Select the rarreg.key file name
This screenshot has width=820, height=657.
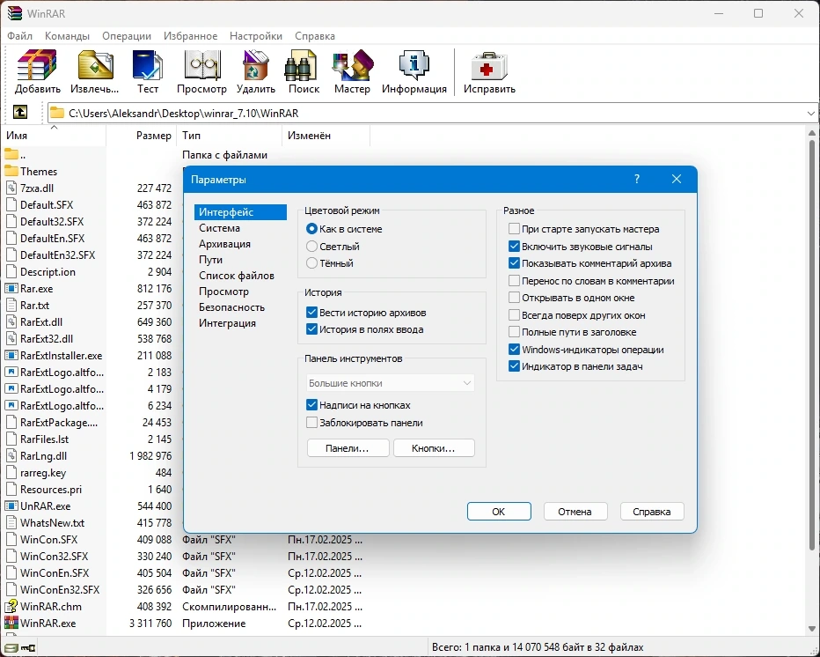(43, 473)
